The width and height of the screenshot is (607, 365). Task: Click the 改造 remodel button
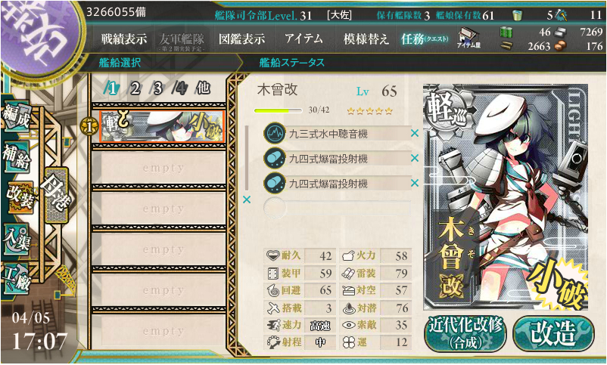pos(553,334)
